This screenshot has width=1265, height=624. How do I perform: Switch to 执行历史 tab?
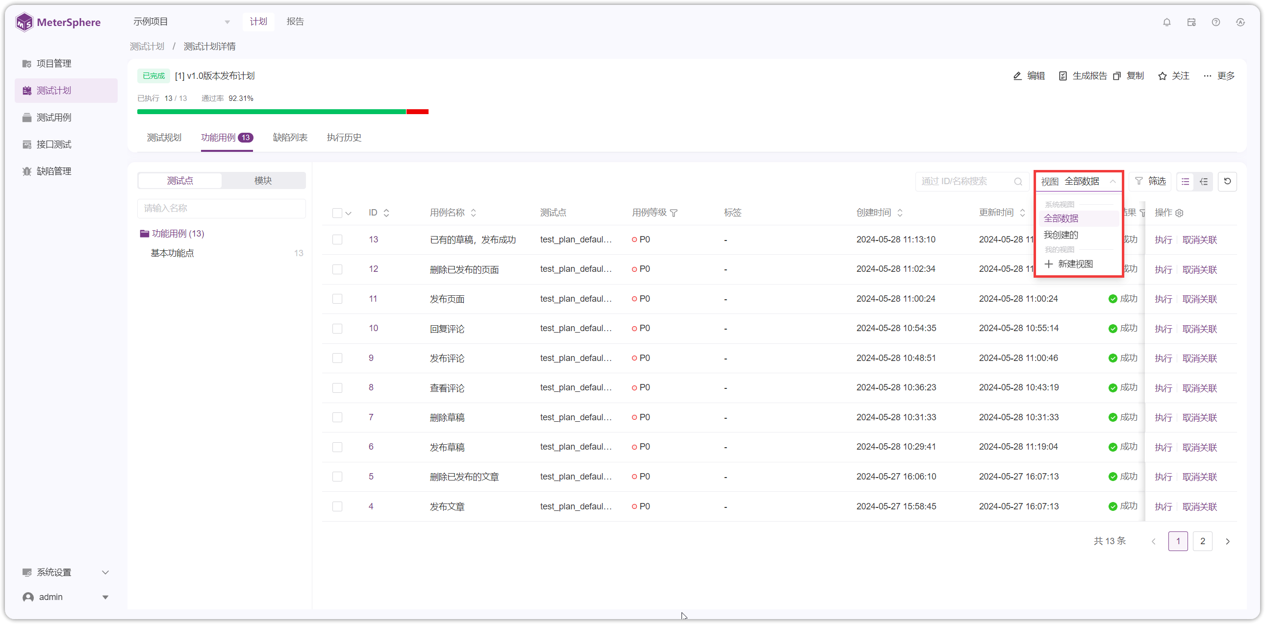click(344, 137)
